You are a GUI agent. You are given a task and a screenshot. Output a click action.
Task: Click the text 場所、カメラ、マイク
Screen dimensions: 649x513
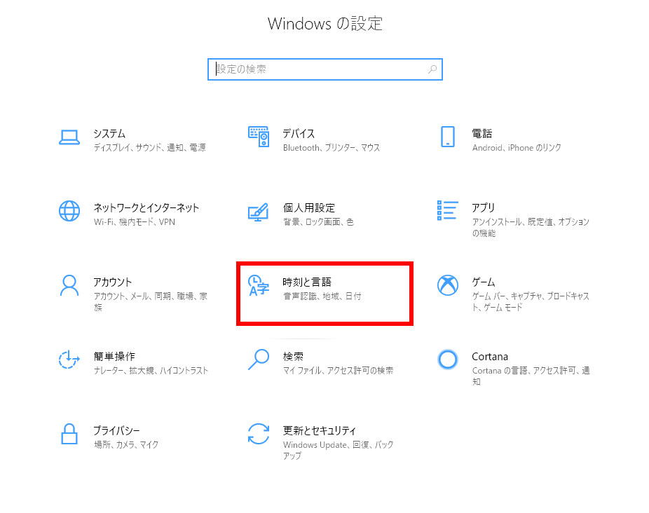click(x=126, y=444)
